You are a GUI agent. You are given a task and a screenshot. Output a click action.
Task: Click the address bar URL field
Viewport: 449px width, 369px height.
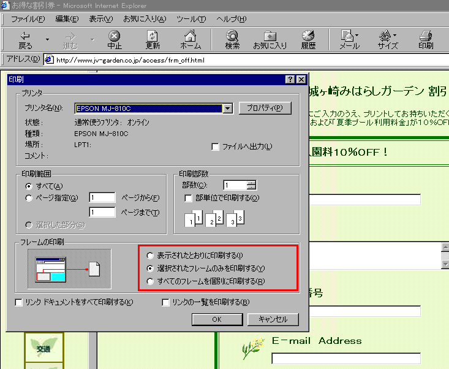point(246,60)
